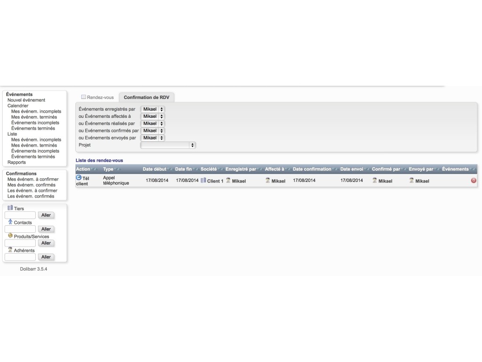The height and width of the screenshot is (362, 482).
Task: Open the Événements enregistrés par dropdown
Action: [x=153, y=109]
